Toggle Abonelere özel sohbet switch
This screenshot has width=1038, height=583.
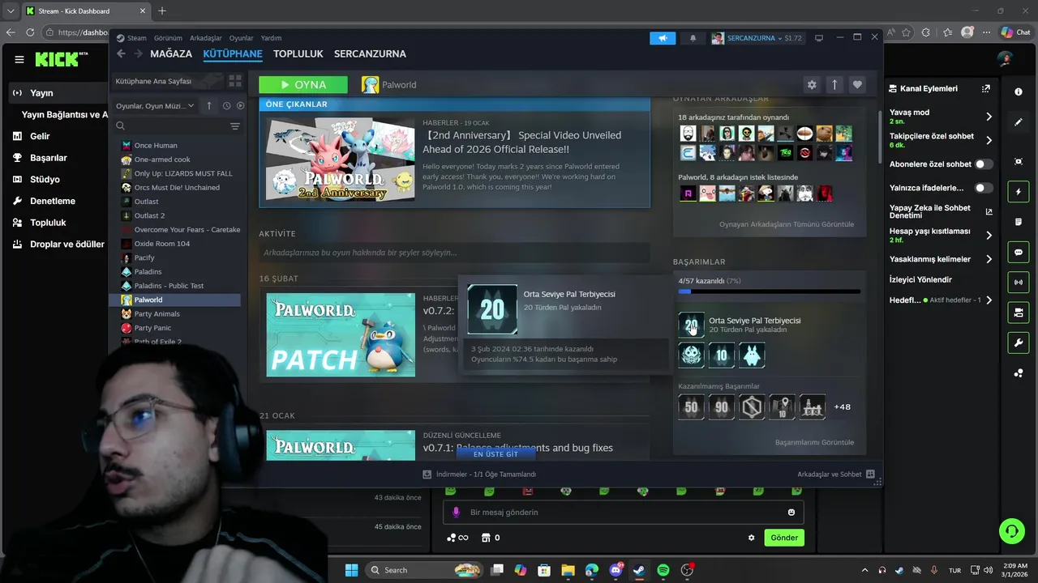[x=984, y=164]
